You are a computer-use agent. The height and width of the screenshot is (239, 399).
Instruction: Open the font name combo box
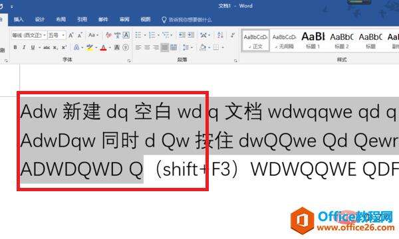(29, 35)
